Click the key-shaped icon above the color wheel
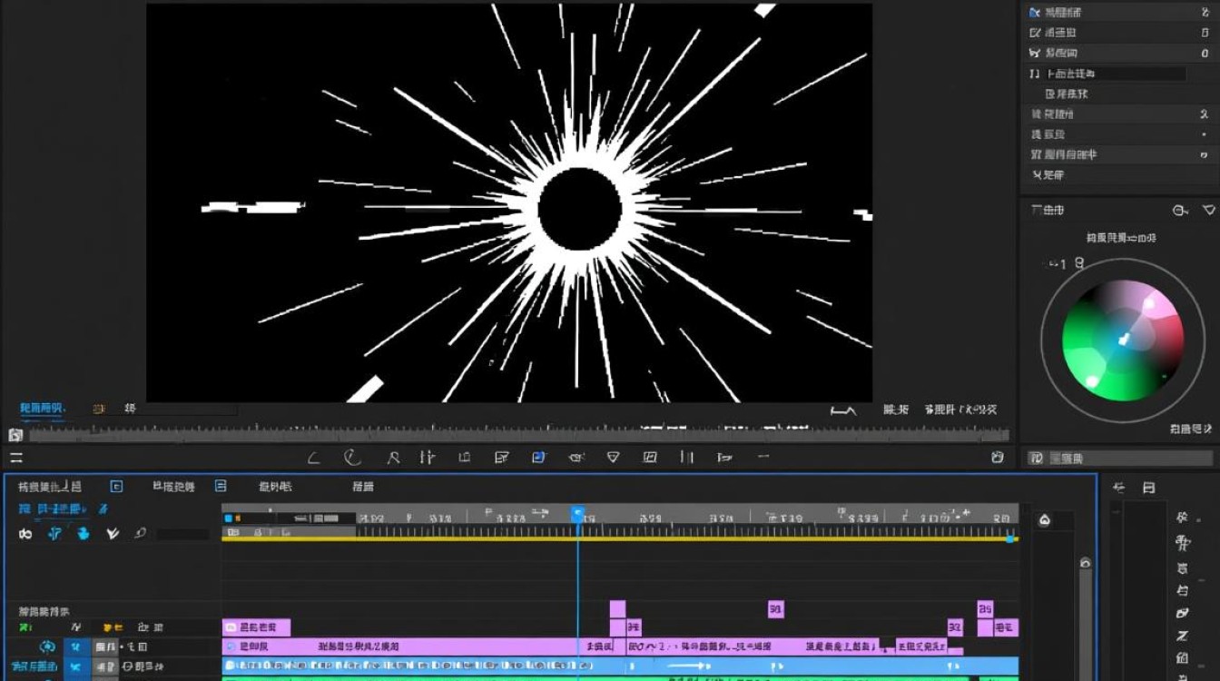The height and width of the screenshot is (681, 1220). (1180, 210)
